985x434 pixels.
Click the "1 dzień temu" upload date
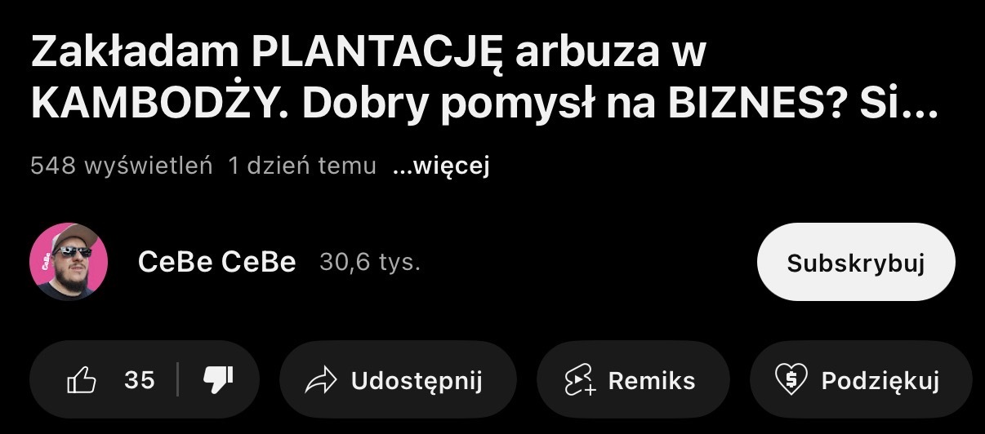coord(302,166)
